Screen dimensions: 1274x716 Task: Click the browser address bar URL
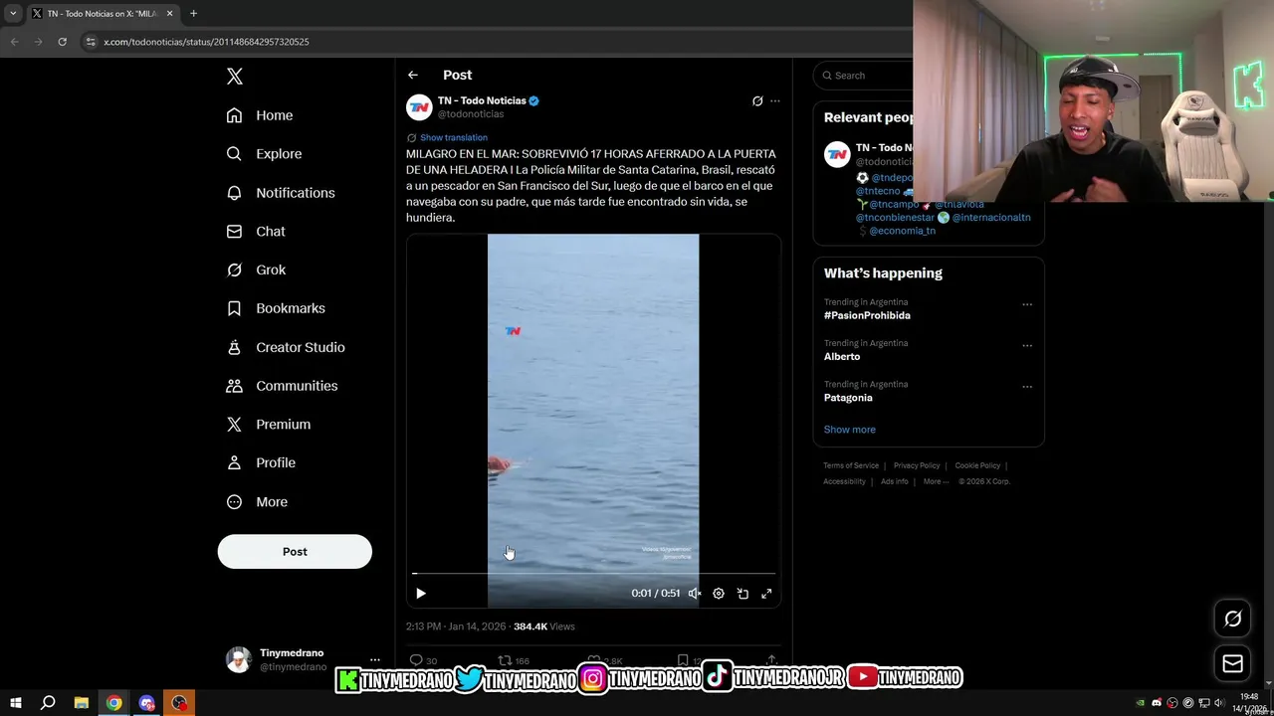pos(206,42)
